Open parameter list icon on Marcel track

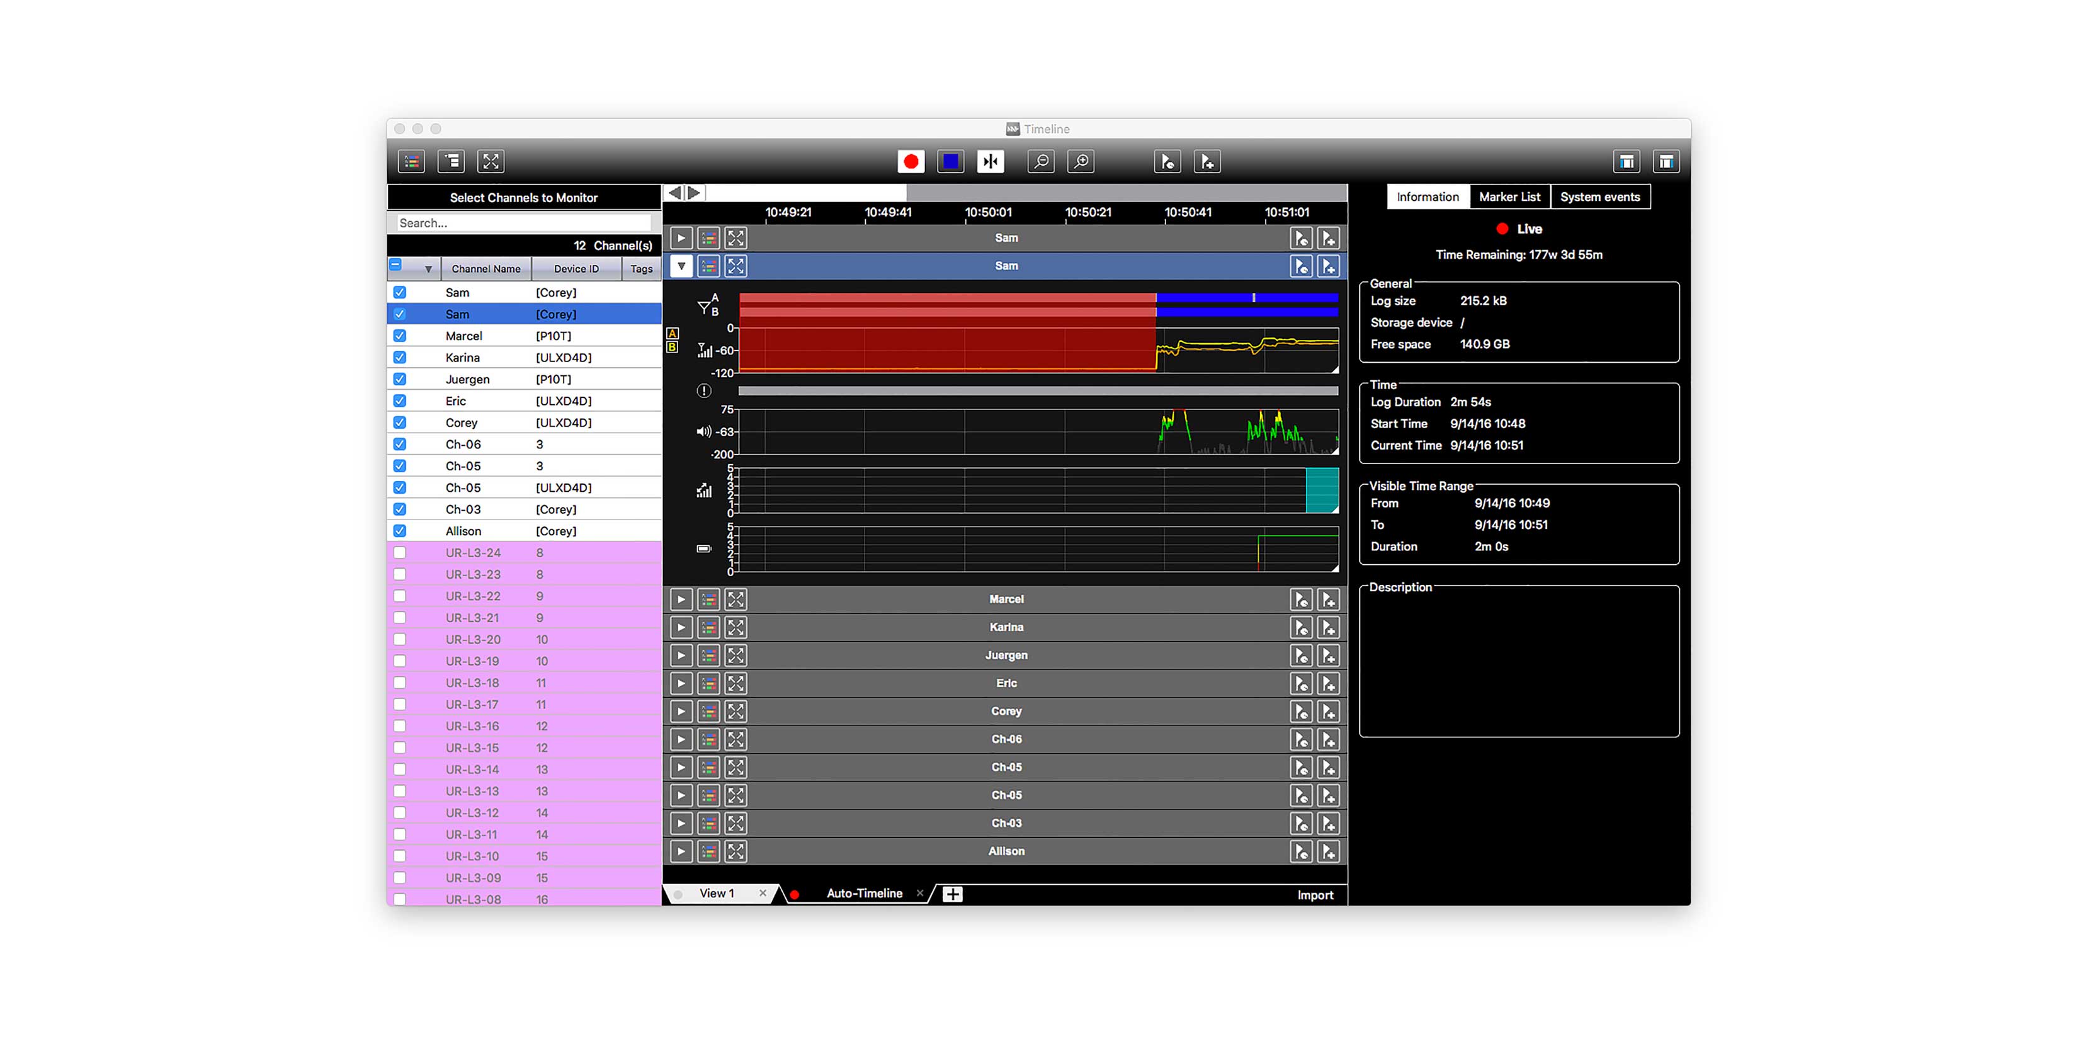[x=708, y=599]
